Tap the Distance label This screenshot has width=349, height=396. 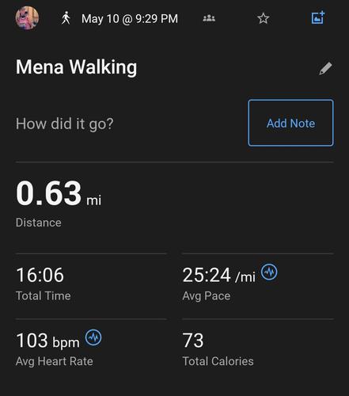click(39, 223)
